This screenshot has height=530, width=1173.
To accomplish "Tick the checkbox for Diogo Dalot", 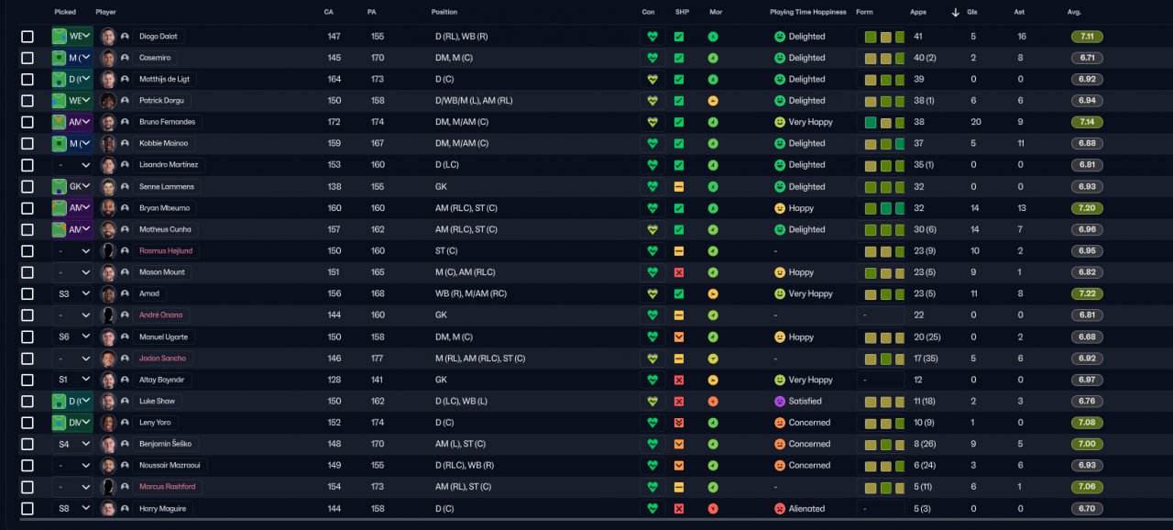I will tap(27, 37).
